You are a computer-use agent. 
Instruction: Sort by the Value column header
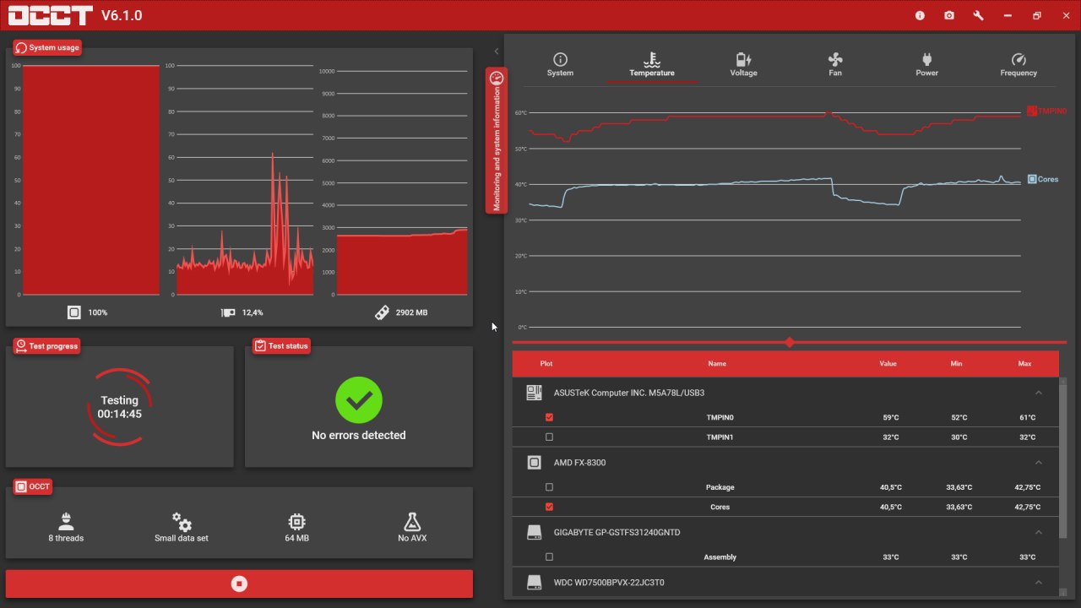pyautogui.click(x=888, y=364)
